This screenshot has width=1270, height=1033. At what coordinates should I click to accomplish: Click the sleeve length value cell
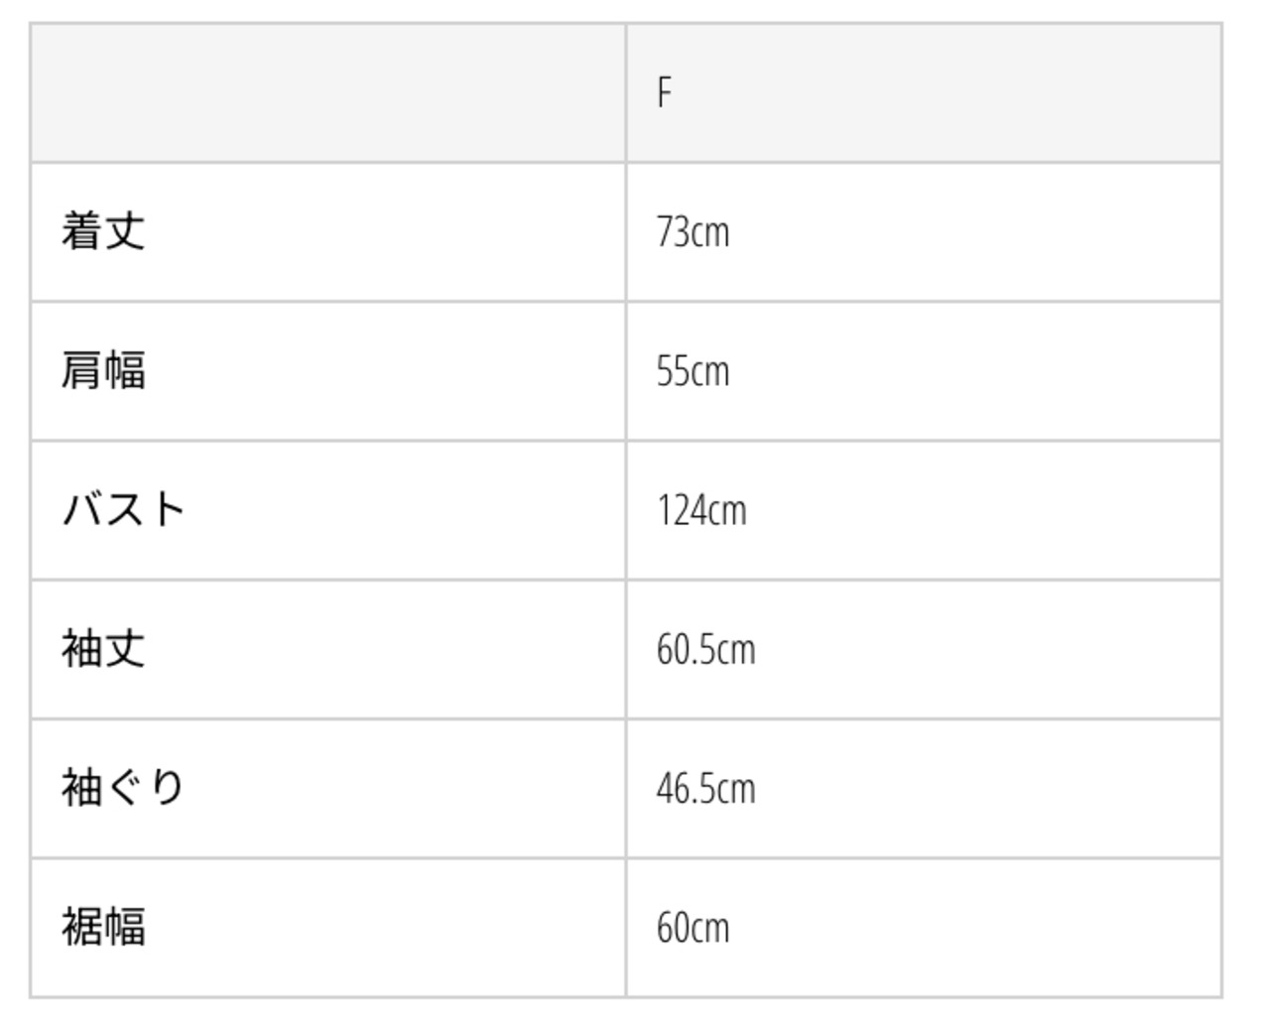[x=923, y=649]
